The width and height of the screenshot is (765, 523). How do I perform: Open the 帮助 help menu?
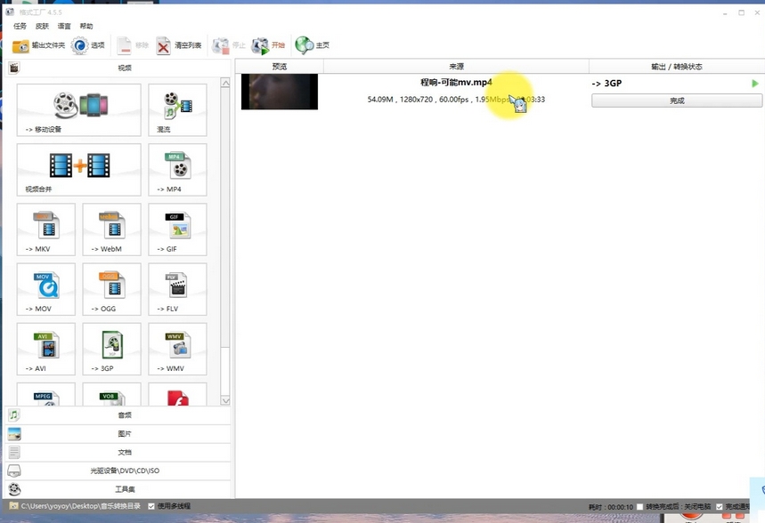click(85, 26)
